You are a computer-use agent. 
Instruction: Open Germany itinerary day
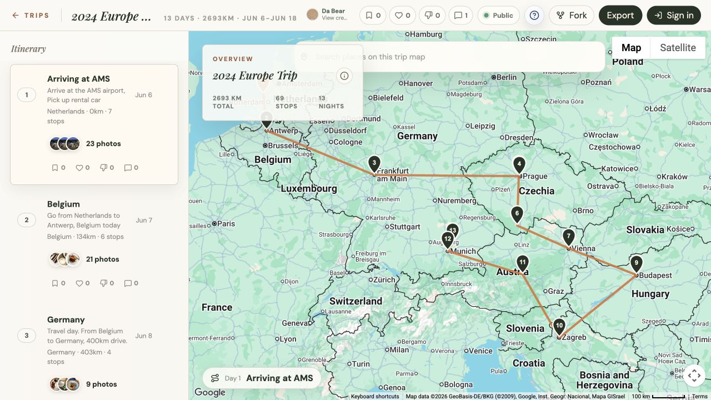point(94,353)
